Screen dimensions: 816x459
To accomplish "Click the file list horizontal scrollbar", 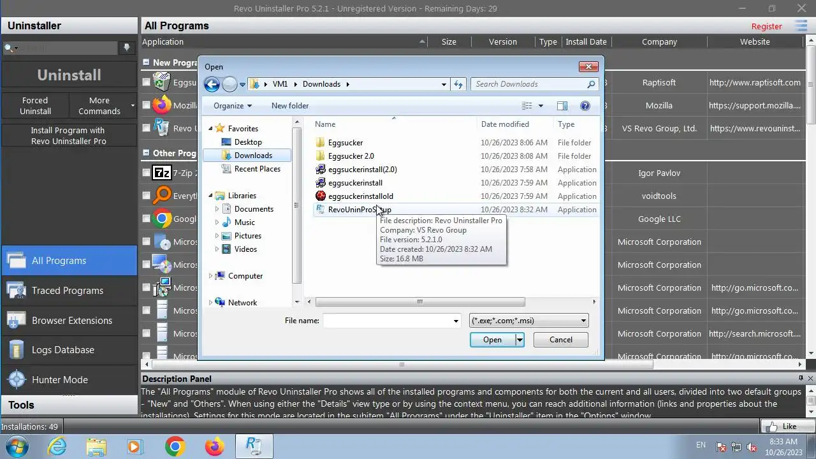I will [x=419, y=302].
